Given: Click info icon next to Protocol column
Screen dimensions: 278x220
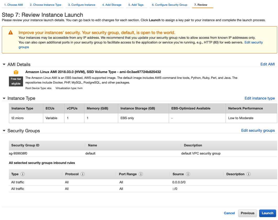Looking at the screenshot, I should pos(83,174).
